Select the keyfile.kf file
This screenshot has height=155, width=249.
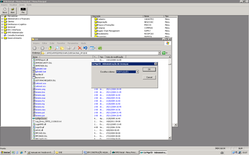pyautogui.click(x=39, y=74)
